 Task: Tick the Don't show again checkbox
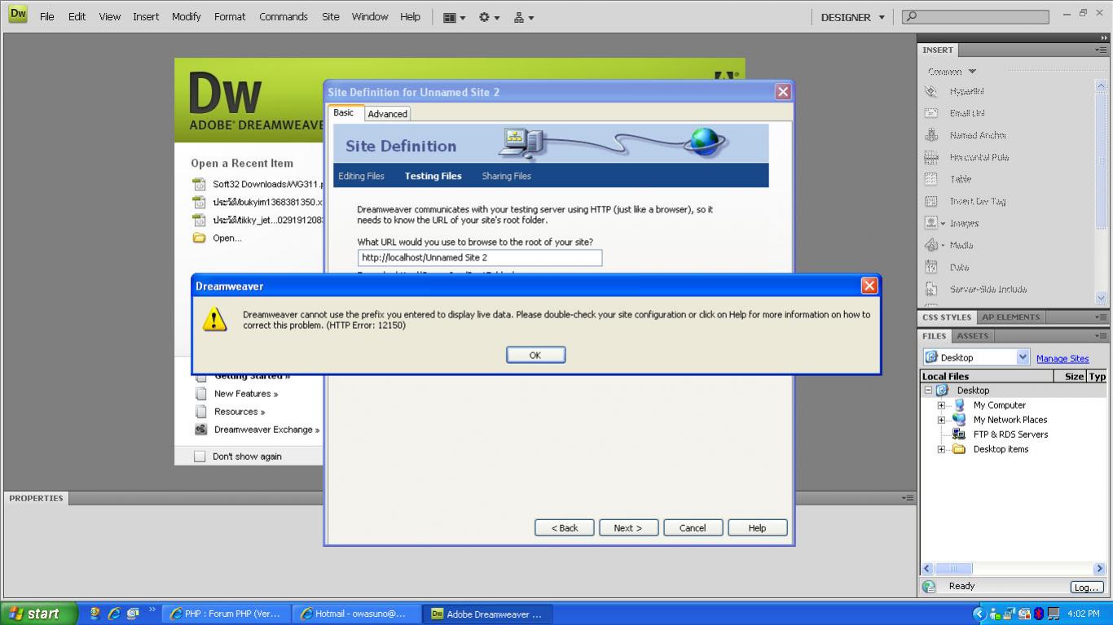(x=200, y=457)
